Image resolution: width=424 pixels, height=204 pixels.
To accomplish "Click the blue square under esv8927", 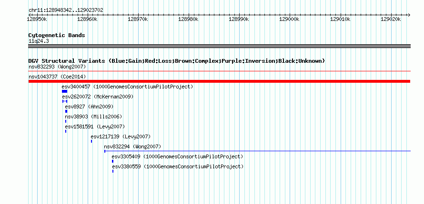I will tap(66, 111).
